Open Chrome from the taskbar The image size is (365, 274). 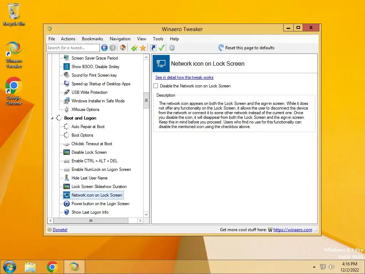point(52,267)
